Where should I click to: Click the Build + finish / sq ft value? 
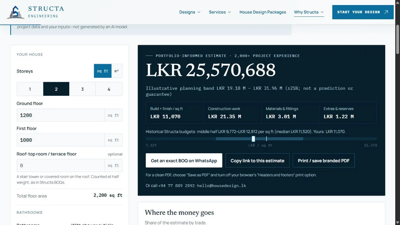(165, 117)
